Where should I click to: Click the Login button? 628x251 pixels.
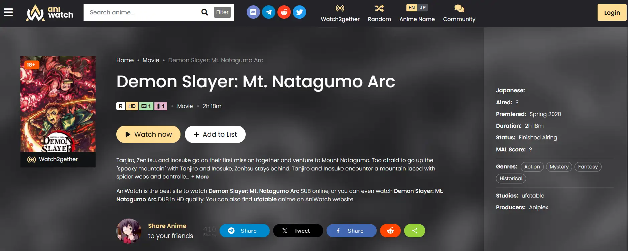pyautogui.click(x=612, y=12)
